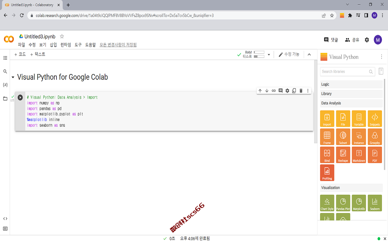Open the Instance tool
Image resolution: width=388 pixels, height=242 pixels.
(x=359, y=137)
